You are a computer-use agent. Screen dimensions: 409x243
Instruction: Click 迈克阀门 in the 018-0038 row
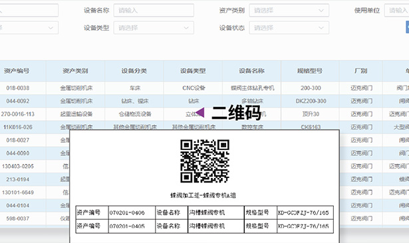362,88
